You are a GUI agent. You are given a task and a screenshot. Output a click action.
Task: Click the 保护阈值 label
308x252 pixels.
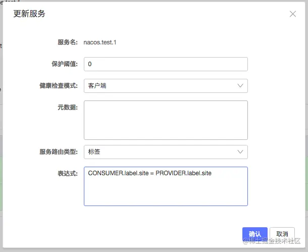point(65,64)
